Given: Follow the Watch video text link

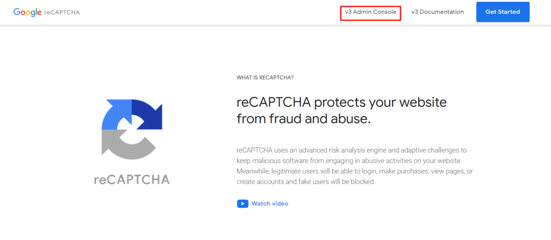Looking at the screenshot, I should (x=270, y=203).
